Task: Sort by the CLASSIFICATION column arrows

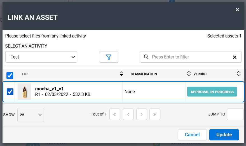Action: pos(189,74)
